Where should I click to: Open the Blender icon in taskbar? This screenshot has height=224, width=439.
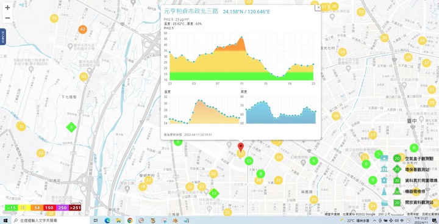[175, 220]
